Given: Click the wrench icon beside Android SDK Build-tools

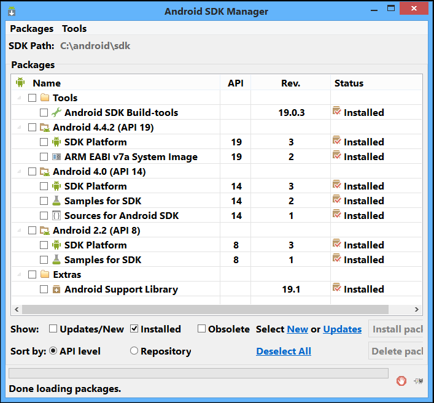Looking at the screenshot, I should click(x=56, y=112).
